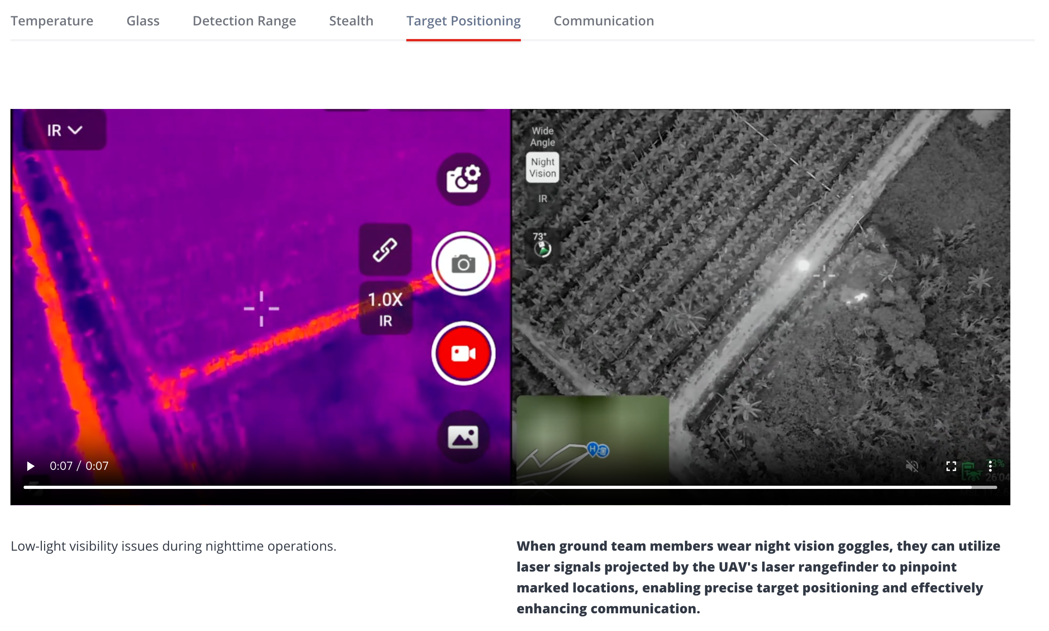Click the 73° compass heading indicator
The height and width of the screenshot is (631, 1049).
(542, 245)
